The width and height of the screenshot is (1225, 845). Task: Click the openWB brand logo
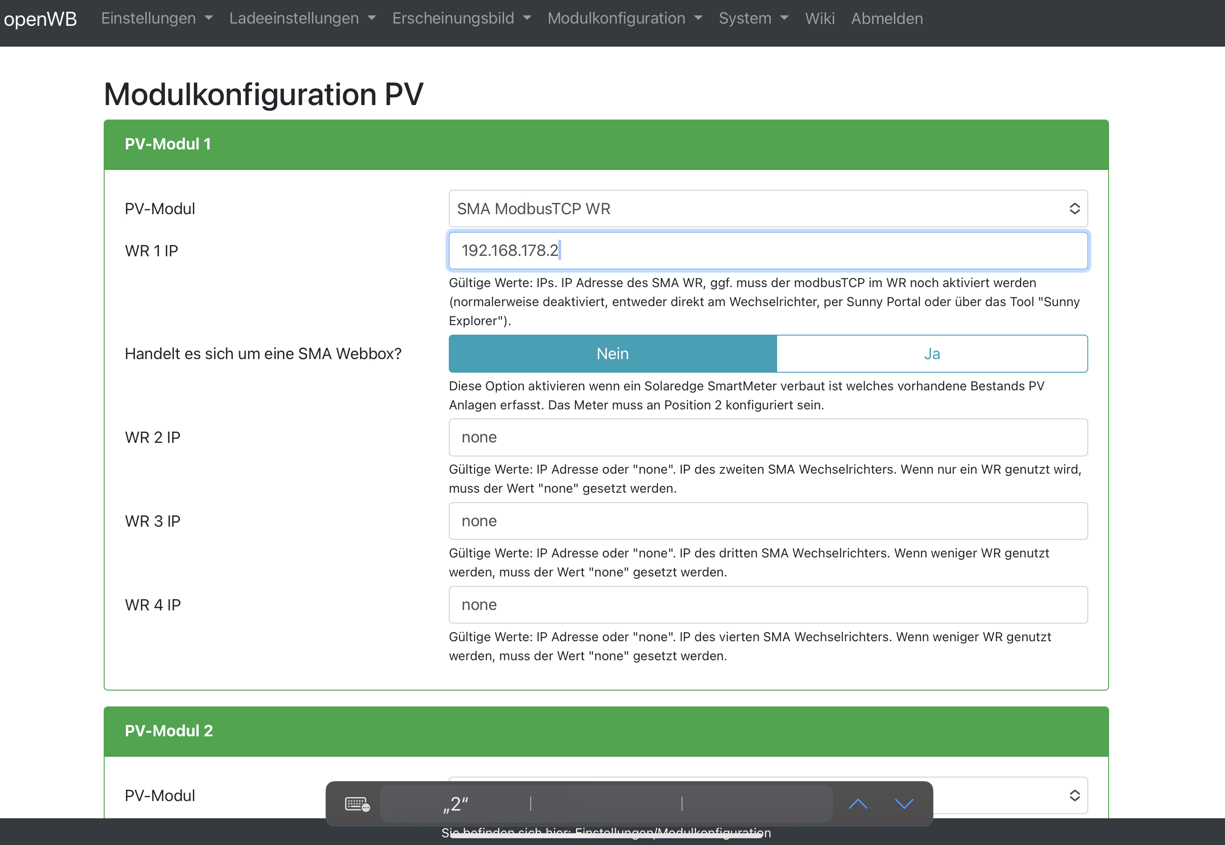click(40, 19)
